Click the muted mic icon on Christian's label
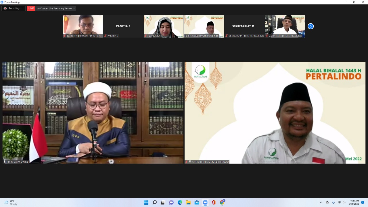Screen dimensions: 368x207 pos(187,162)
